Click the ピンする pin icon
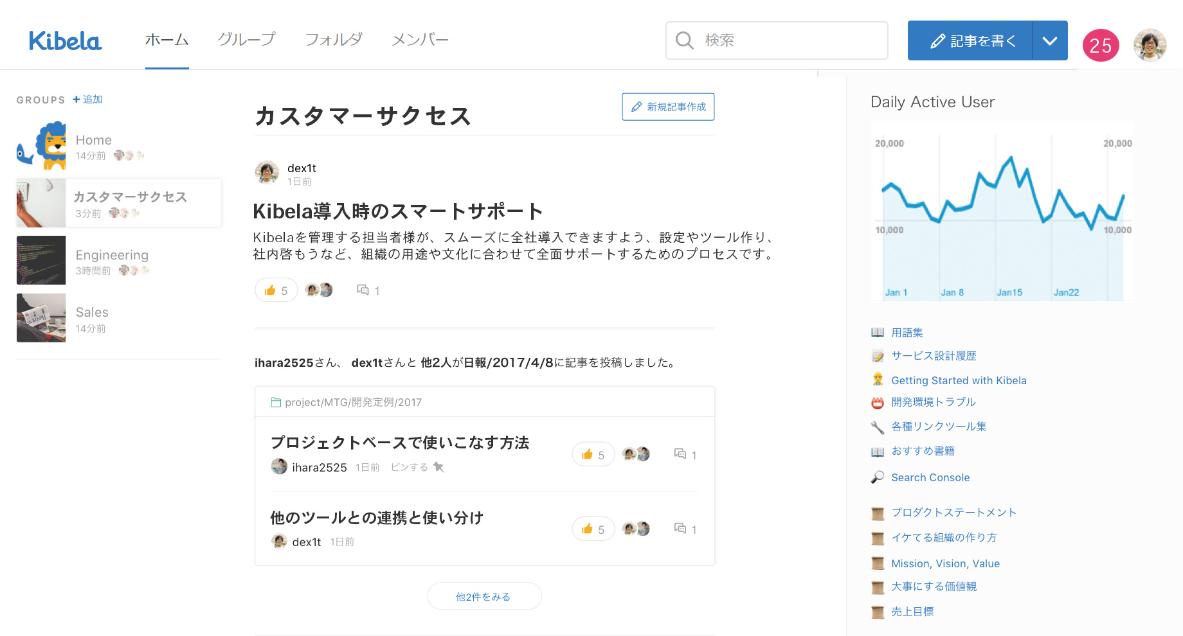The image size is (1183, 636). point(438,466)
